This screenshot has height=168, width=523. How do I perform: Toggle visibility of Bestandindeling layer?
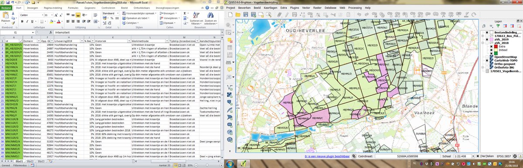click(x=487, y=32)
